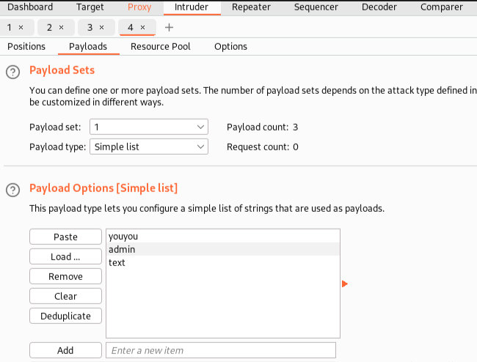The height and width of the screenshot is (362, 477).
Task: Select 'admin' in payload list
Action: (x=223, y=249)
